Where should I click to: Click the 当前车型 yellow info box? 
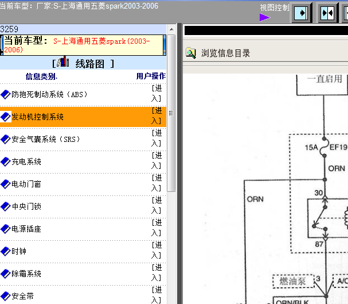[83, 45]
